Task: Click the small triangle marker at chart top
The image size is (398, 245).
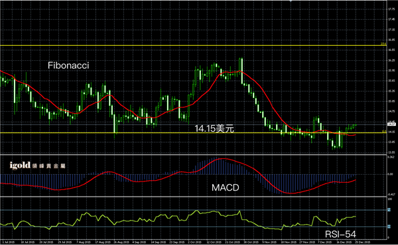Action: coord(291,1)
